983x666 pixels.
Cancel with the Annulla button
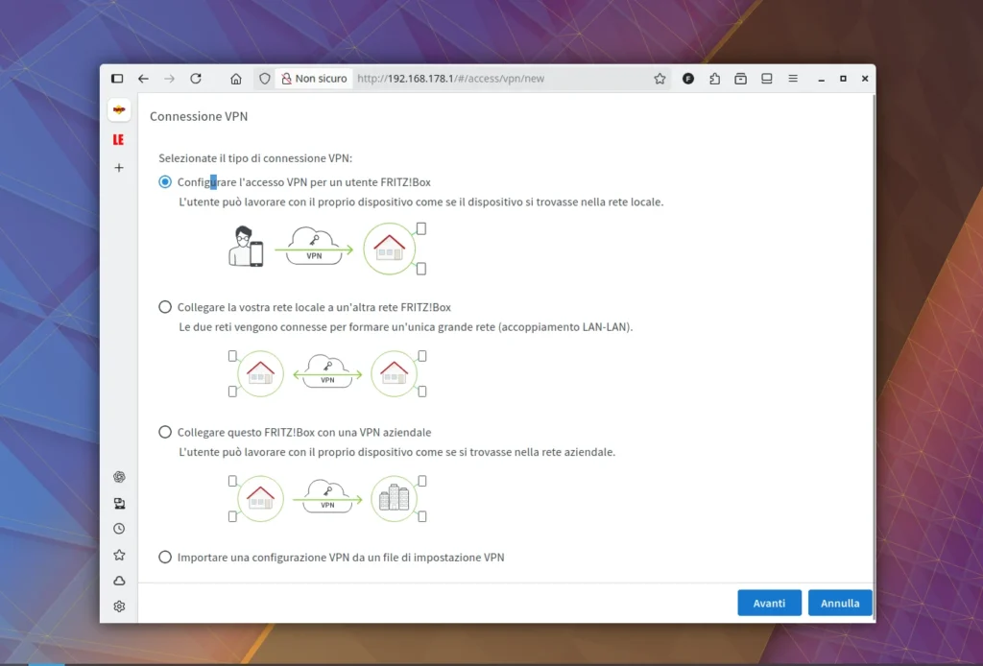840,603
